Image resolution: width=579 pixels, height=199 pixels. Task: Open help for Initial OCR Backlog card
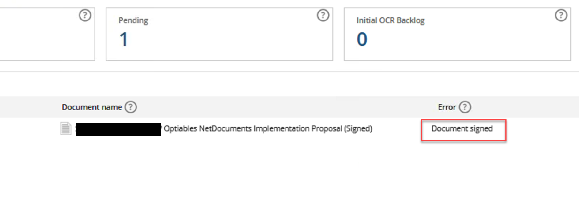click(561, 15)
